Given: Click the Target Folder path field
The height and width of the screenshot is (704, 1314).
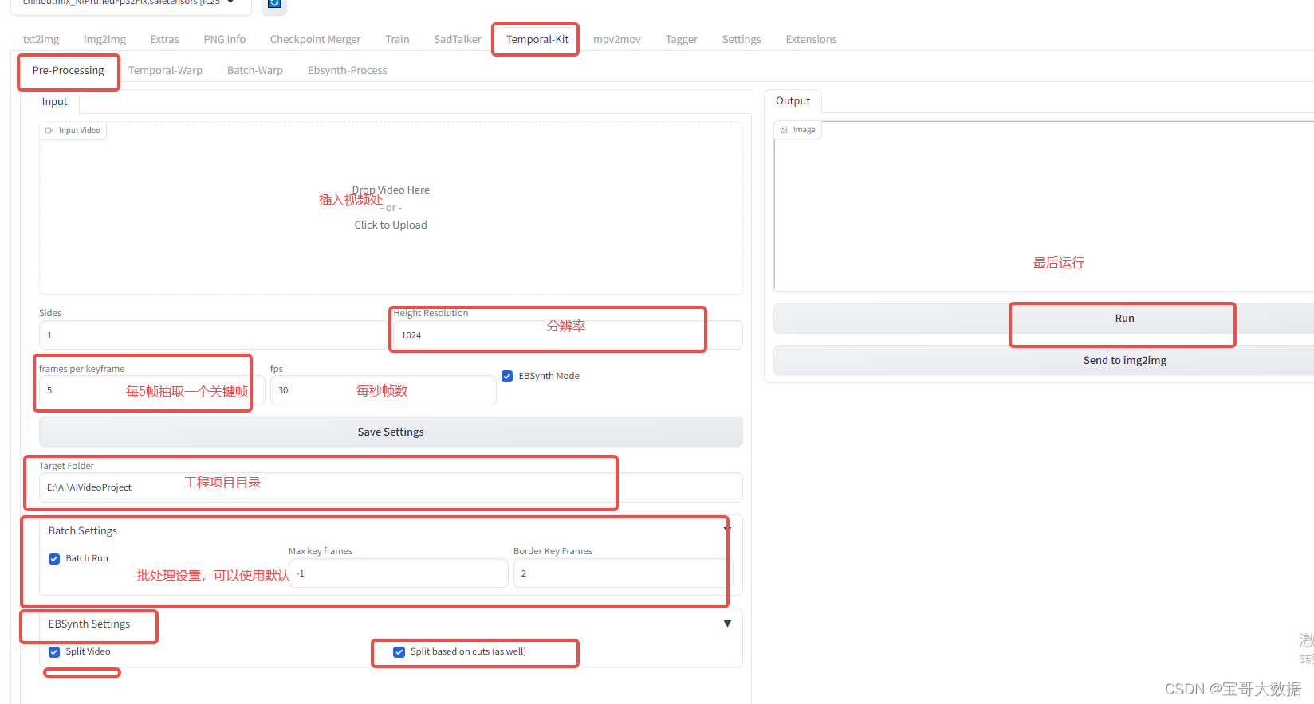Looking at the screenshot, I should 391,487.
